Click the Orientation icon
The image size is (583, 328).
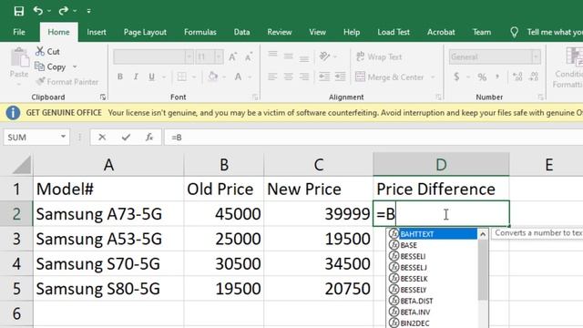click(x=324, y=56)
